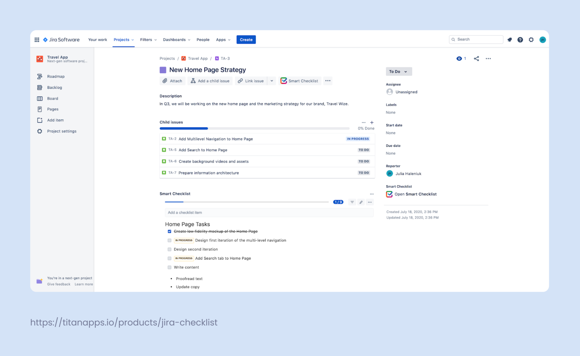This screenshot has width=580, height=356.
Task: Open the Board view icon
Action: (40, 98)
